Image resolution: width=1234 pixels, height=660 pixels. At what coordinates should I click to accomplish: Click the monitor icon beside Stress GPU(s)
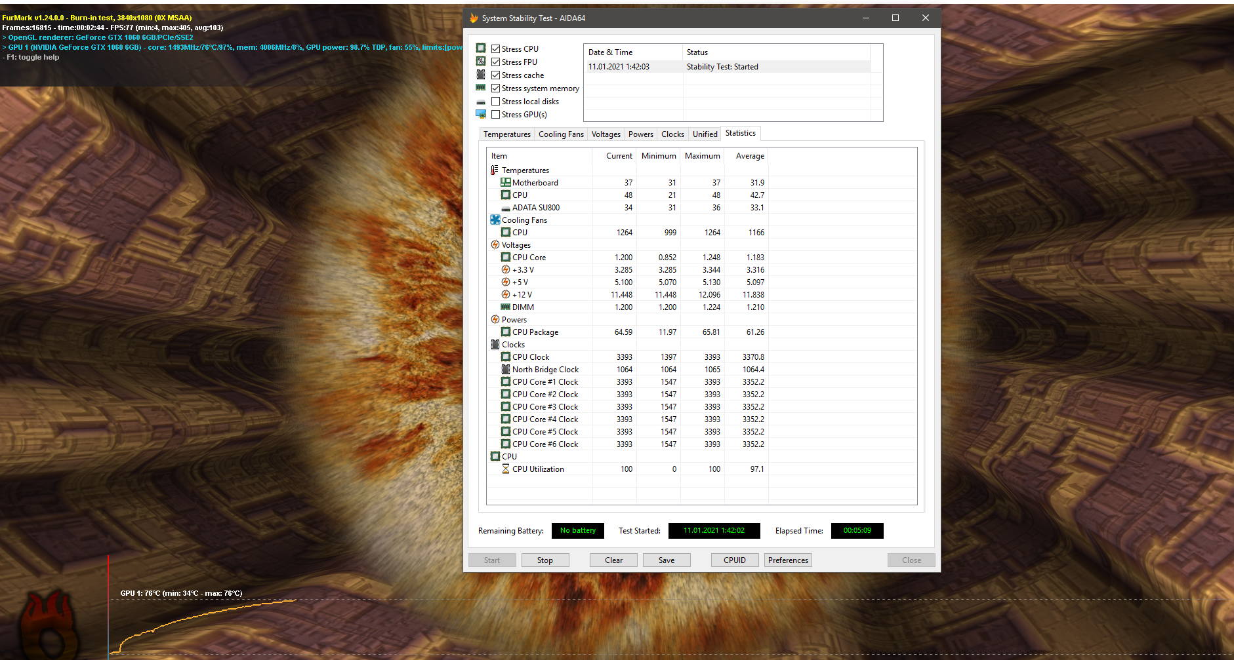[x=481, y=114]
